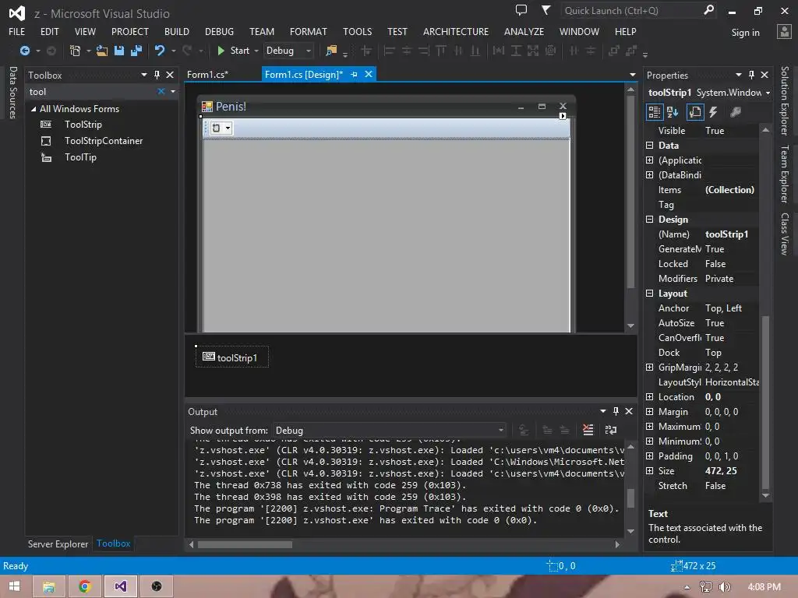Image resolution: width=798 pixels, height=598 pixels.
Task: Click the Output horizontal scrollbar thumb
Action: click(245, 544)
